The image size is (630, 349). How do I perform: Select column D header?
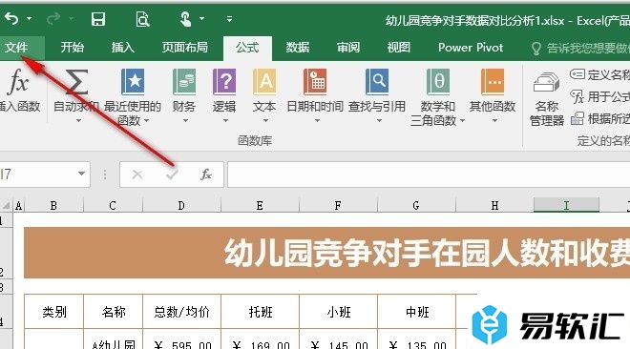tap(181, 206)
